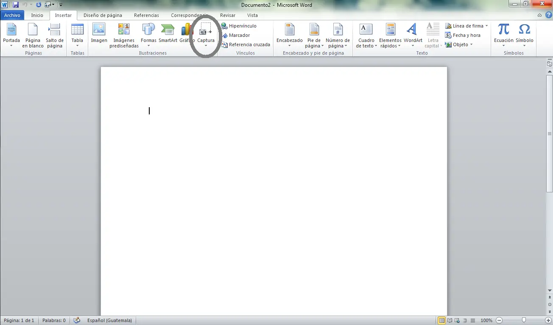This screenshot has height=325, width=553.
Task: Expand the Ecuación dropdown arrow
Action: tap(503, 46)
